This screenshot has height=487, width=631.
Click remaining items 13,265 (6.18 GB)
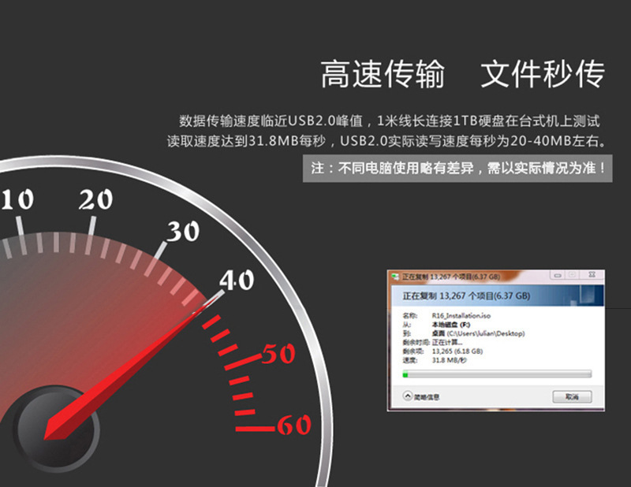pos(457,351)
